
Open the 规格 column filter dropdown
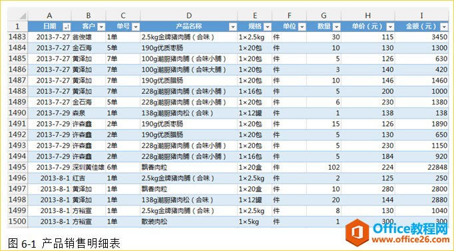point(267,27)
